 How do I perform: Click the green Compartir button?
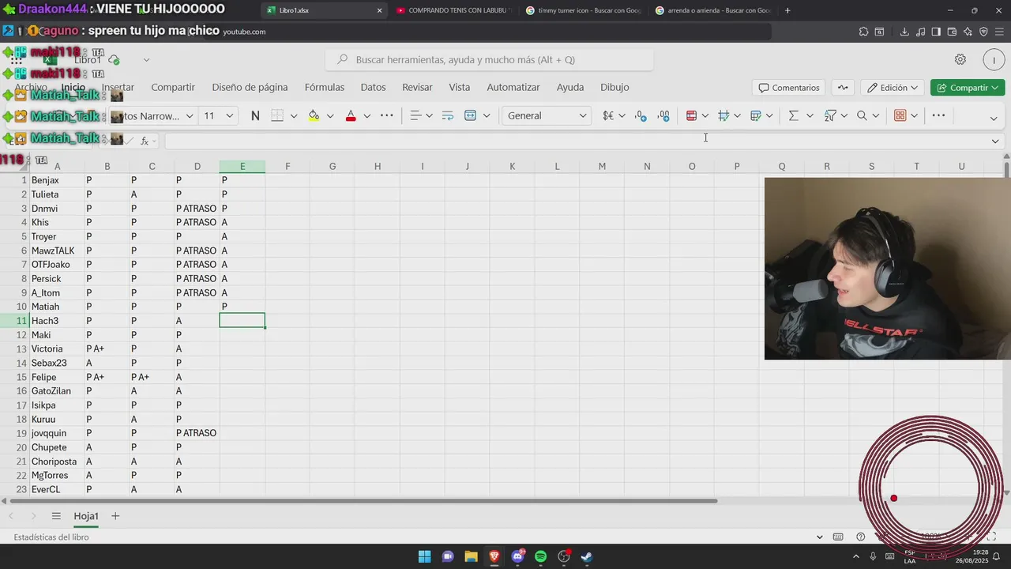click(x=968, y=88)
